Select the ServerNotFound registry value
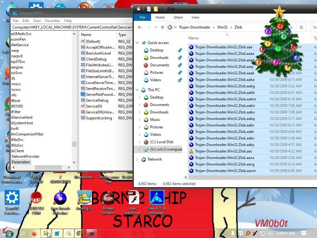317x238 pixels. (x=101, y=95)
